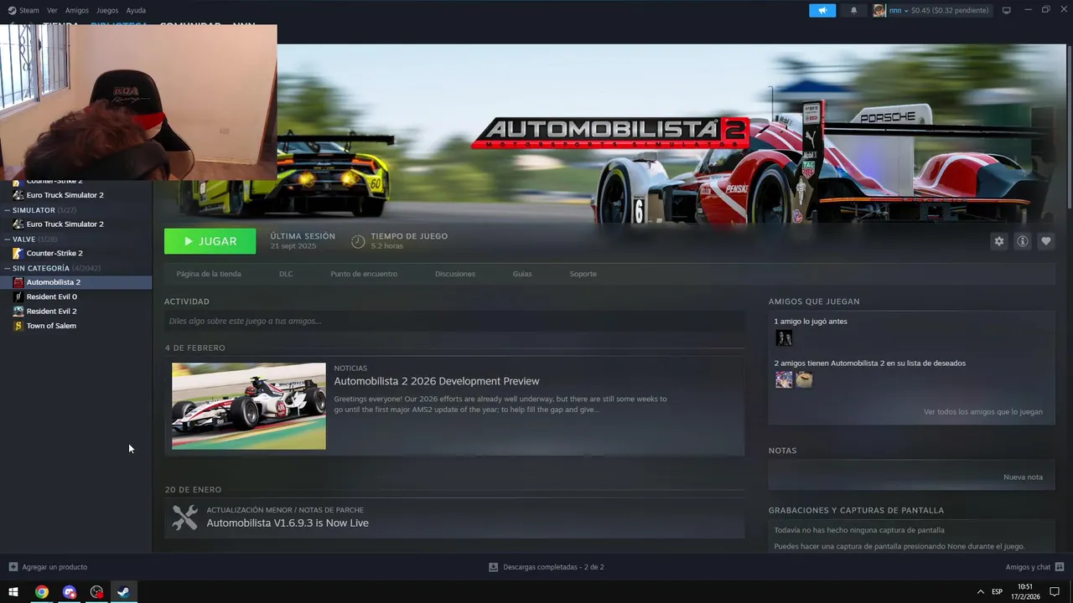Screen dimensions: 1073x603
Task: Add Automobilista 2 to favorites heart
Action: pos(1046,241)
